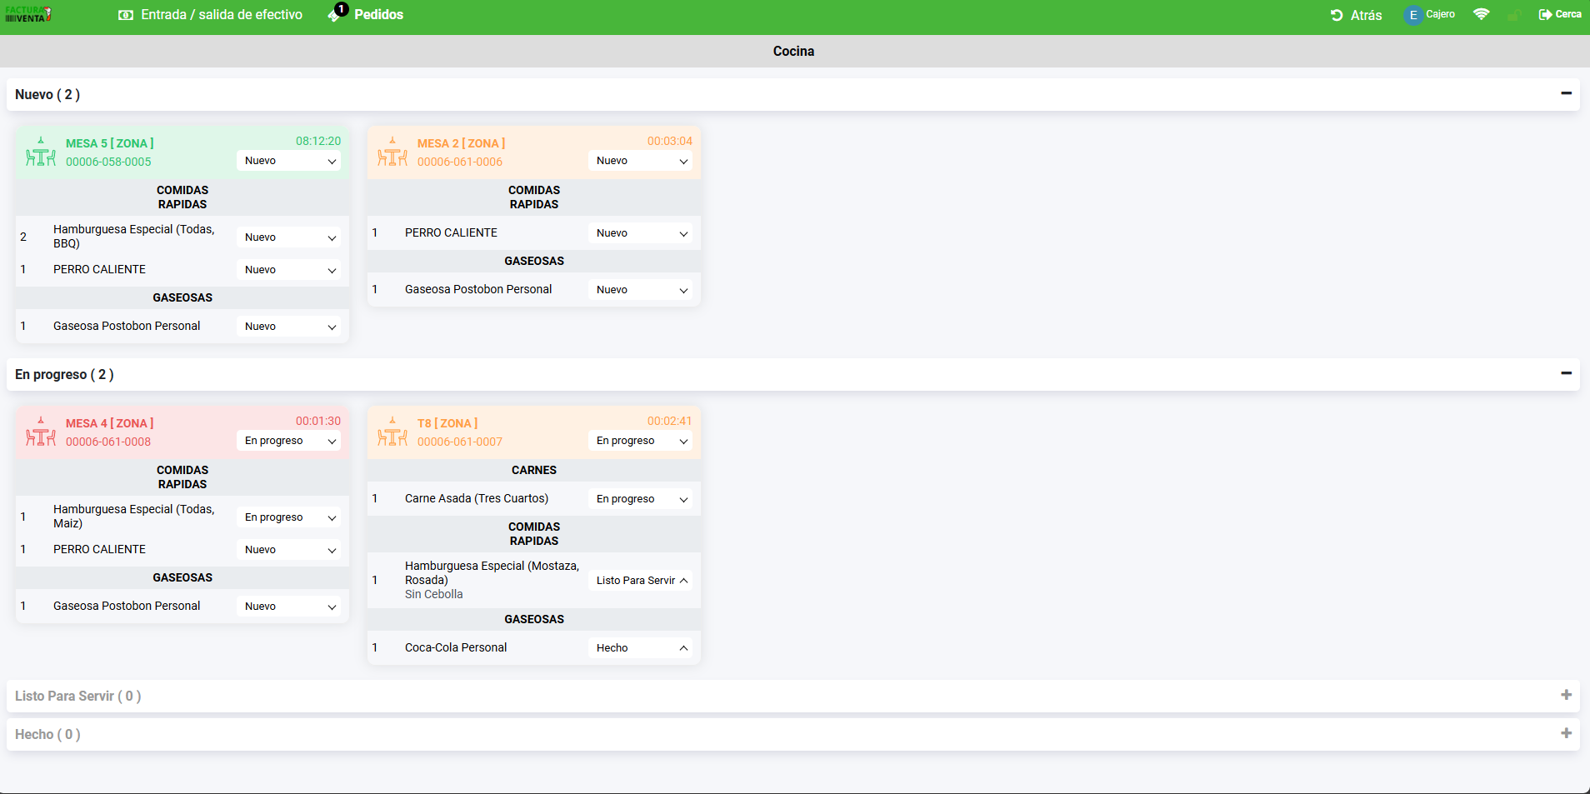Click the Factura Venta logo
The width and height of the screenshot is (1590, 794).
click(x=28, y=14)
